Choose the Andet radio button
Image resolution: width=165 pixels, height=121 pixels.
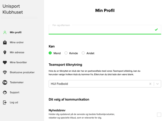click(83, 53)
